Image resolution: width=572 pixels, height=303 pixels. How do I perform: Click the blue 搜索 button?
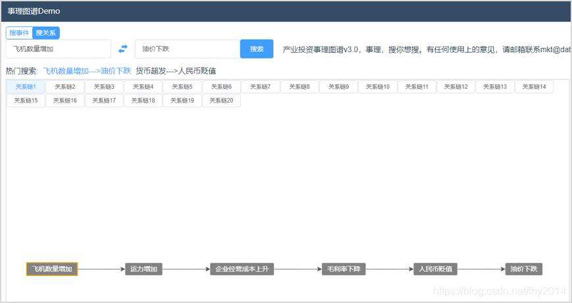click(257, 49)
